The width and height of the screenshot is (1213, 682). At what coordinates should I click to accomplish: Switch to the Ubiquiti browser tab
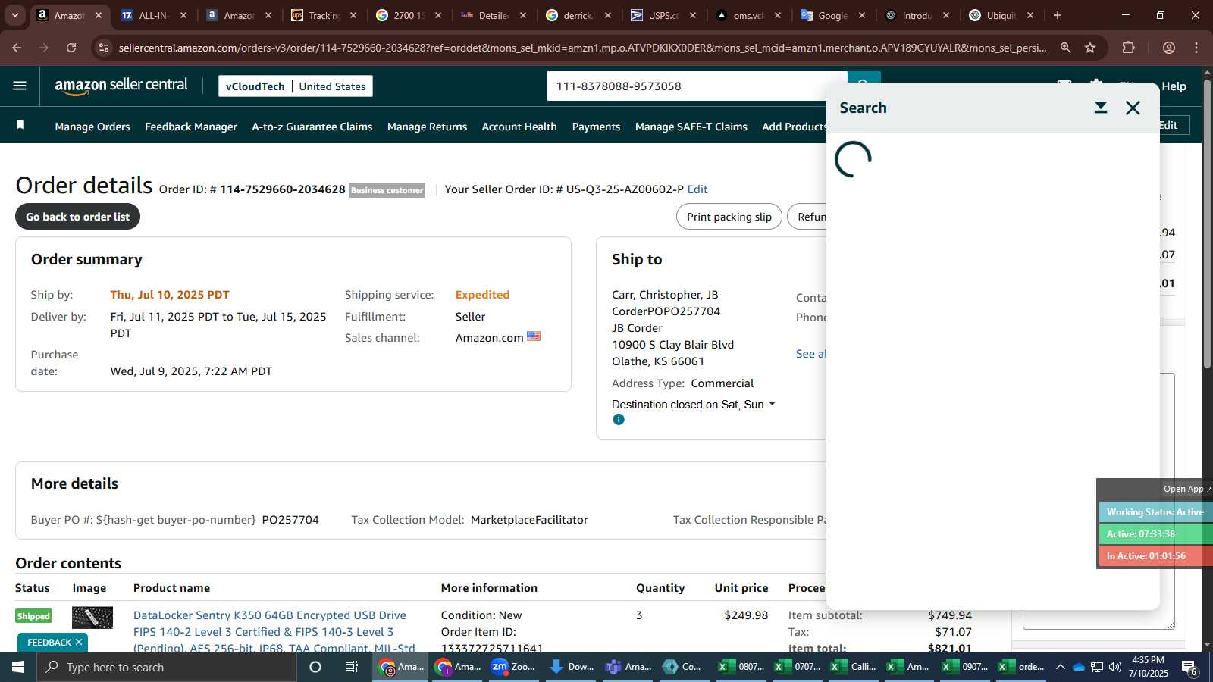pos(1001,15)
